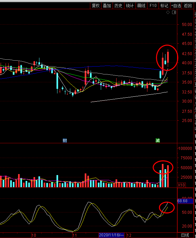
Task: Click the 30.00 price axis label
Action: click(x=187, y=101)
